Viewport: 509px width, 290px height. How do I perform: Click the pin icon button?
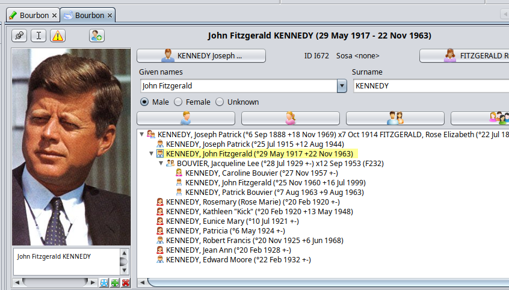pos(20,35)
